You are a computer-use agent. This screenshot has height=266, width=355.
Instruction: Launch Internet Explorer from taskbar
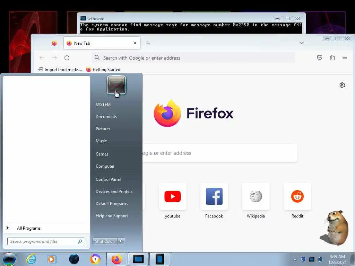(31, 259)
